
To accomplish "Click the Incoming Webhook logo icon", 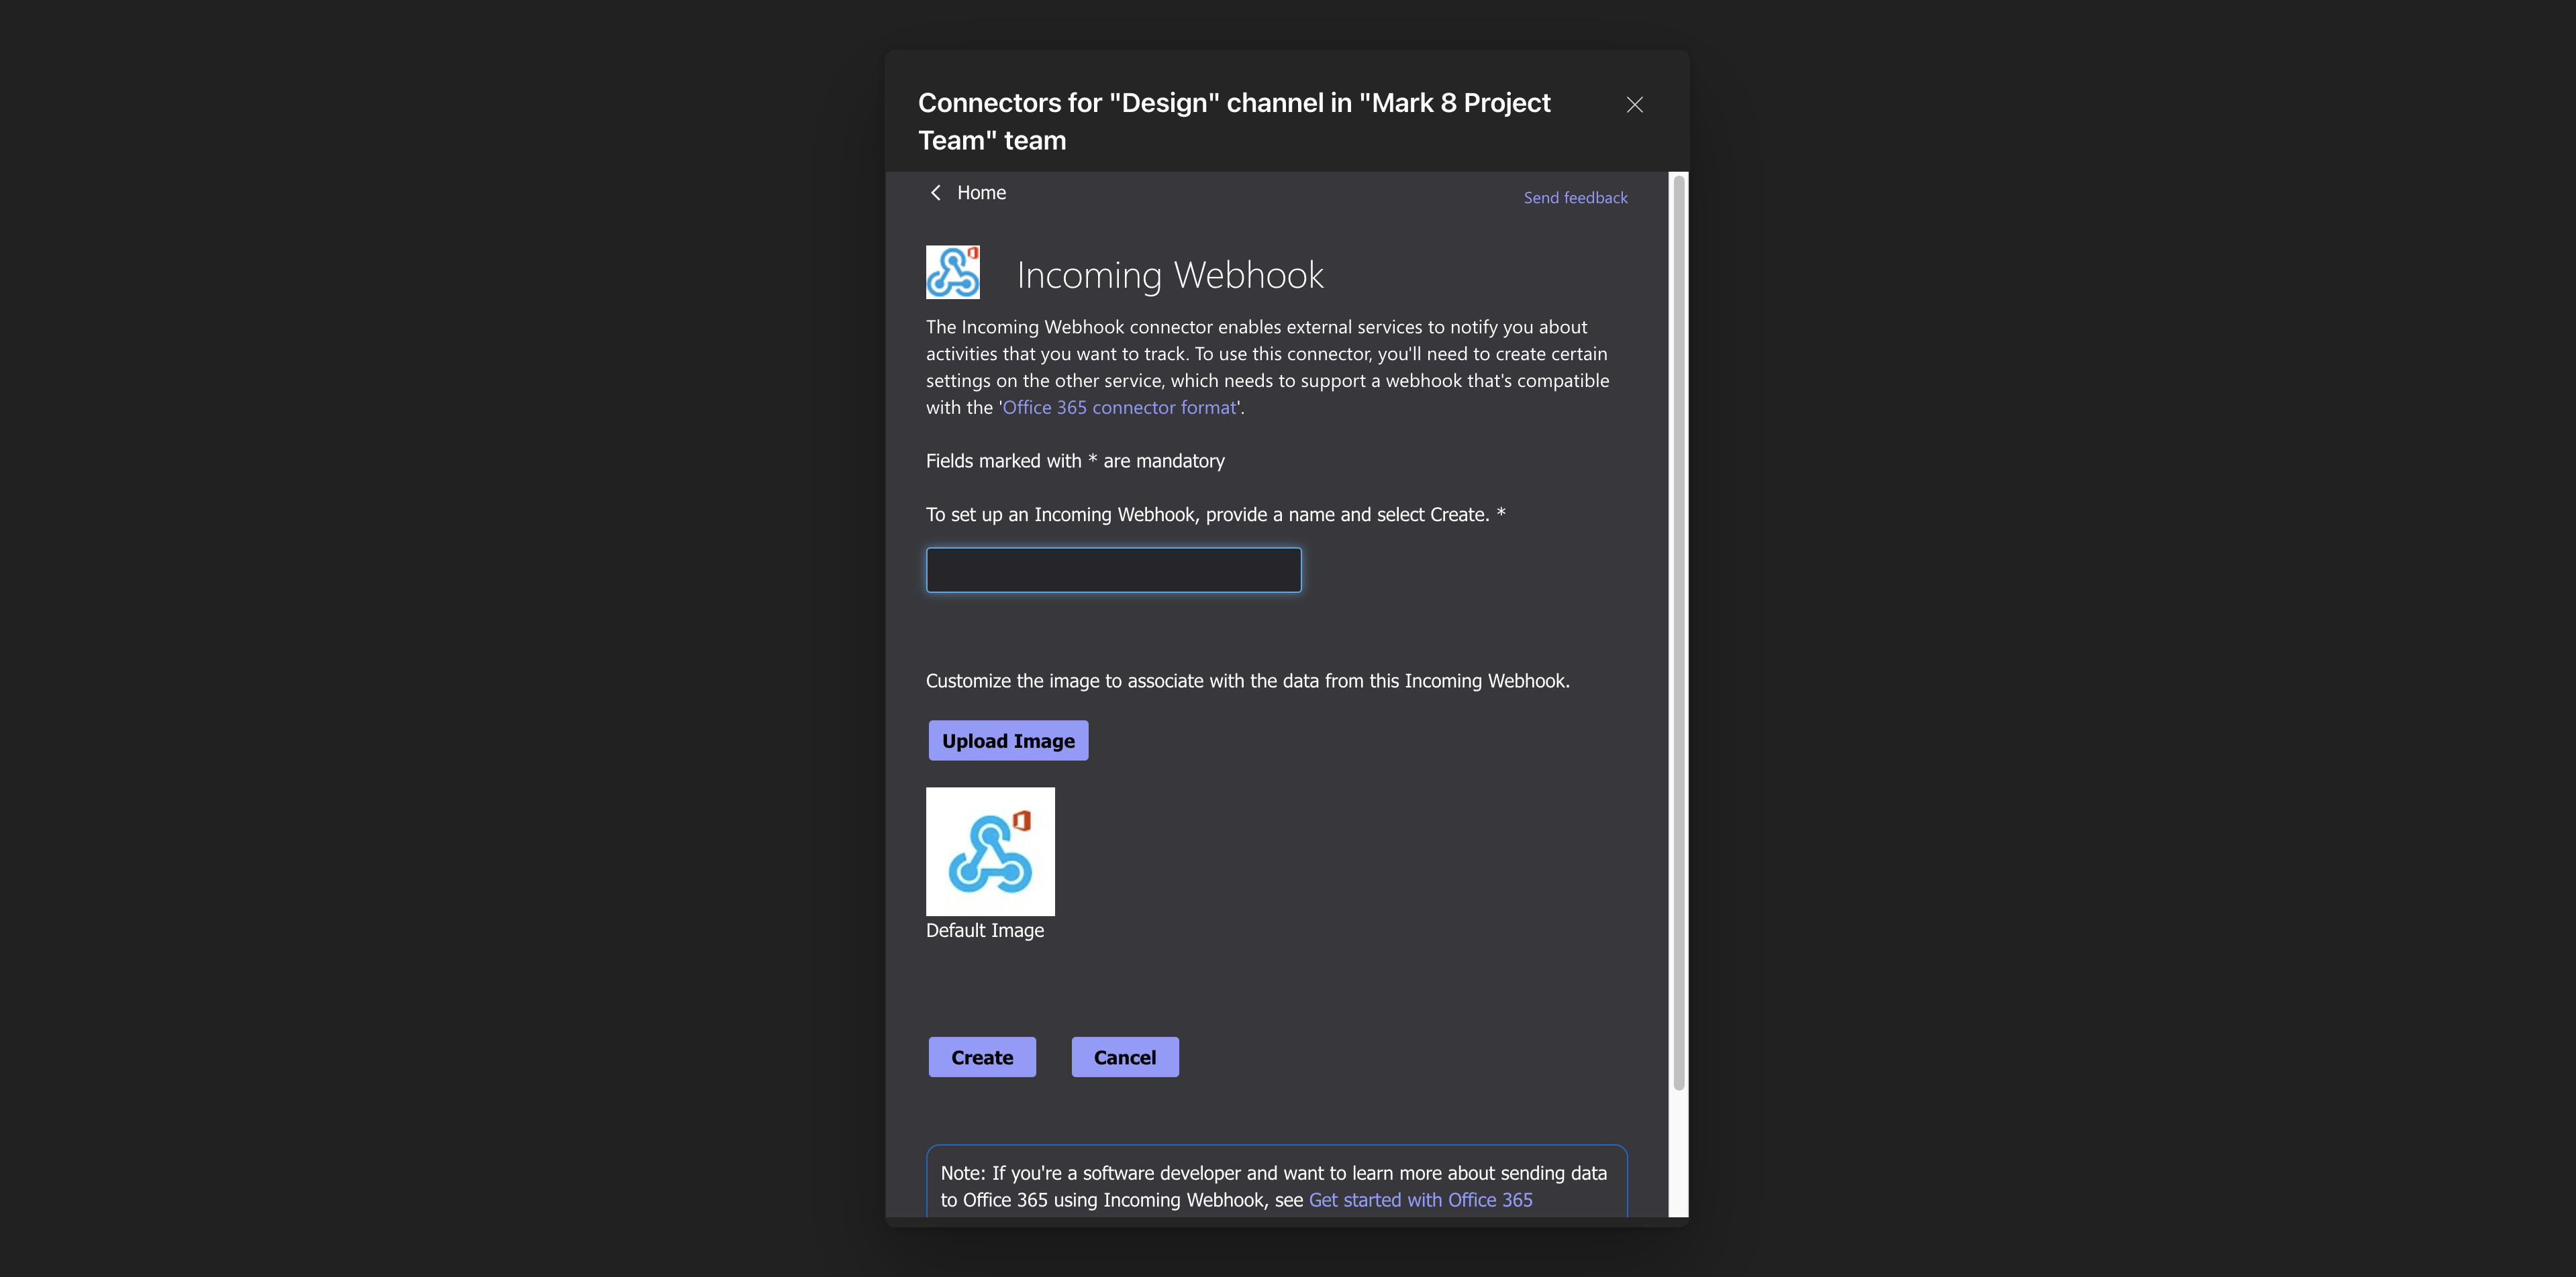I will tap(952, 272).
